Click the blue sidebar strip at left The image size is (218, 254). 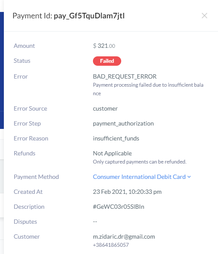click(x=2, y=70)
